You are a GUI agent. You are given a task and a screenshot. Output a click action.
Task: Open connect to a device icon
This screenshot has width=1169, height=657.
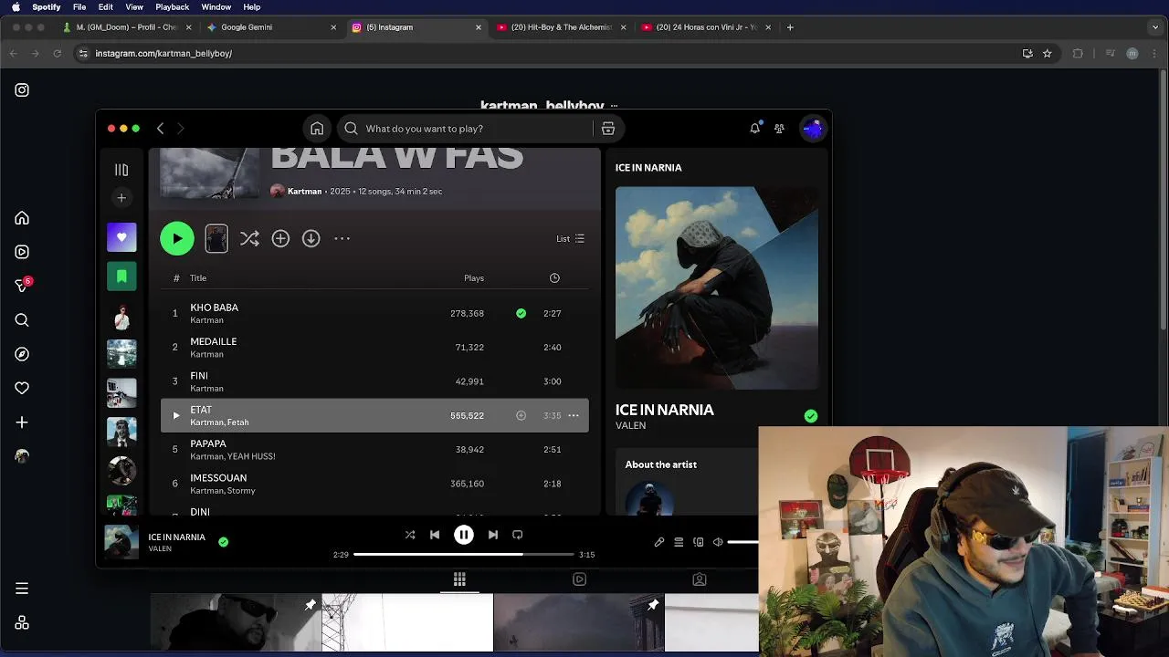[699, 542]
